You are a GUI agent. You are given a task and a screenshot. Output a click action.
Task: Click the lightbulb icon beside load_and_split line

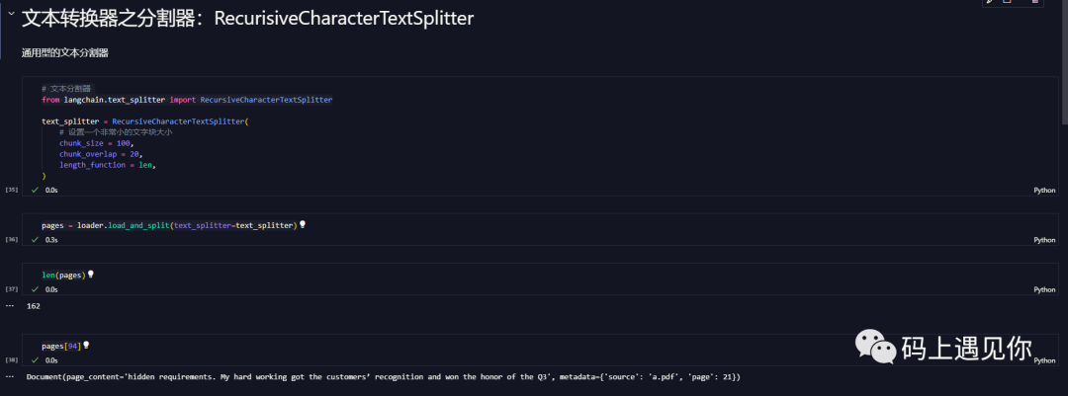pos(303,224)
